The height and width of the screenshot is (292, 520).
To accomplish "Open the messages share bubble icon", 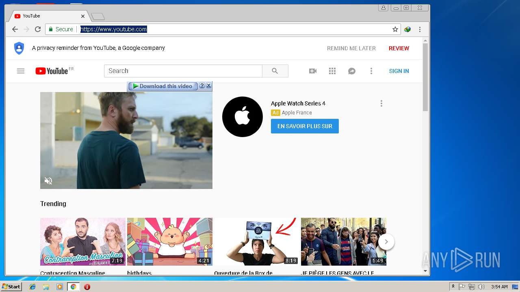I will pos(352,71).
